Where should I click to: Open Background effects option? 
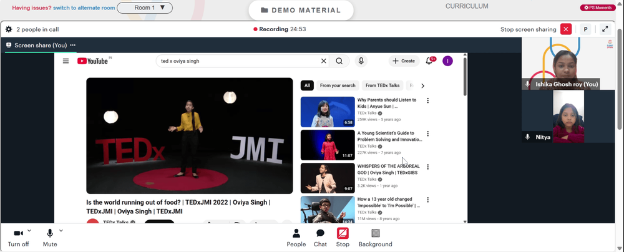[375, 238]
